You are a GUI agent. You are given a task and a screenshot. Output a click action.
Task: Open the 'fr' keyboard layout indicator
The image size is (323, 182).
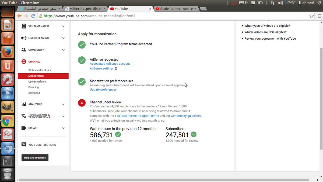[243, 3]
